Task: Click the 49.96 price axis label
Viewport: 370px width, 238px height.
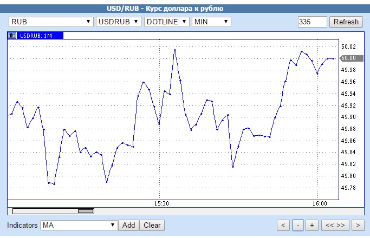Action: click(x=348, y=82)
